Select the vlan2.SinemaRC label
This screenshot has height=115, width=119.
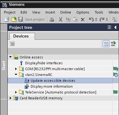39,75
